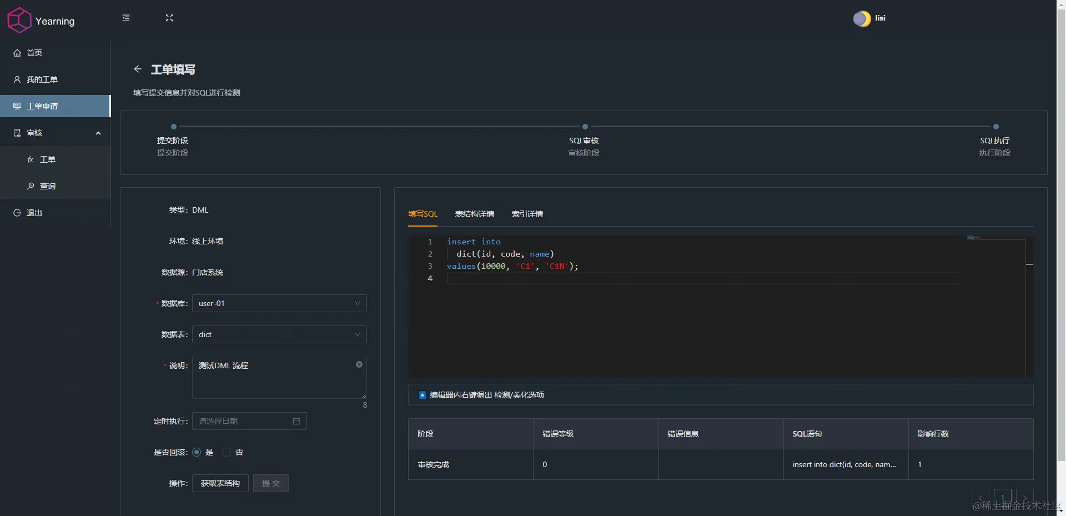Select 否 for rollback
The image size is (1066, 516).
pos(227,452)
